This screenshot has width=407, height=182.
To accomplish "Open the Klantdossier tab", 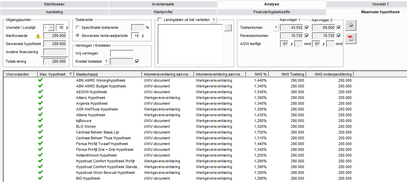I will click(x=54, y=4).
